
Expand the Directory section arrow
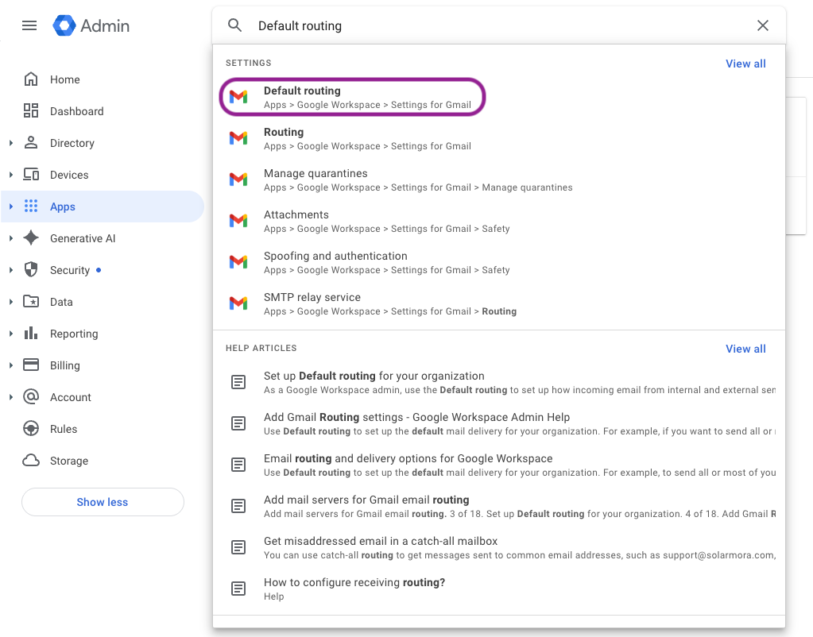11,143
